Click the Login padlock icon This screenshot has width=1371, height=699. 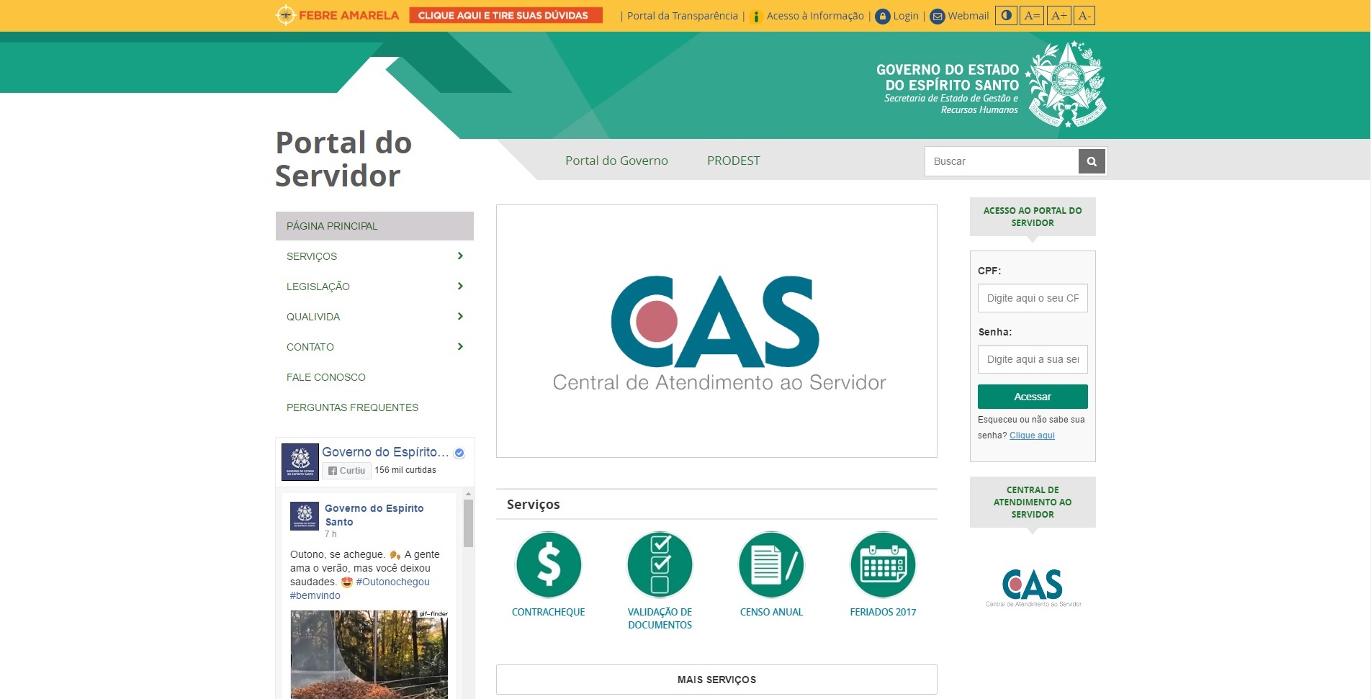point(883,16)
